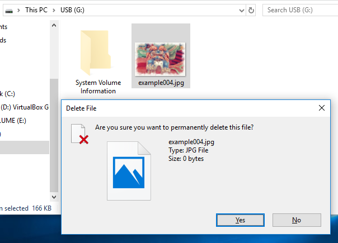Open the (E:) volume in sidebar

point(13,120)
